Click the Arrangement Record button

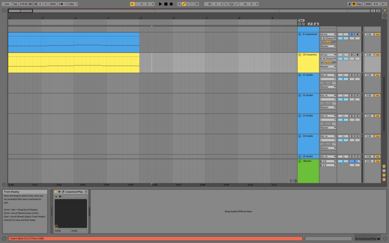pyautogui.click(x=171, y=4)
